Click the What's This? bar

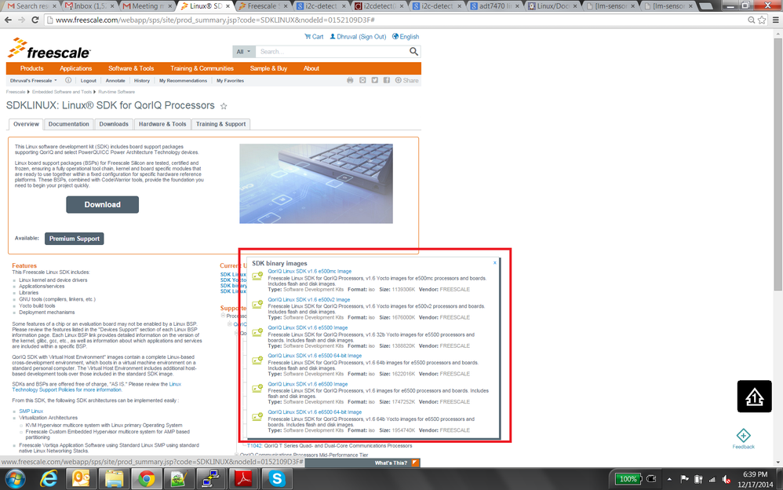362,463
